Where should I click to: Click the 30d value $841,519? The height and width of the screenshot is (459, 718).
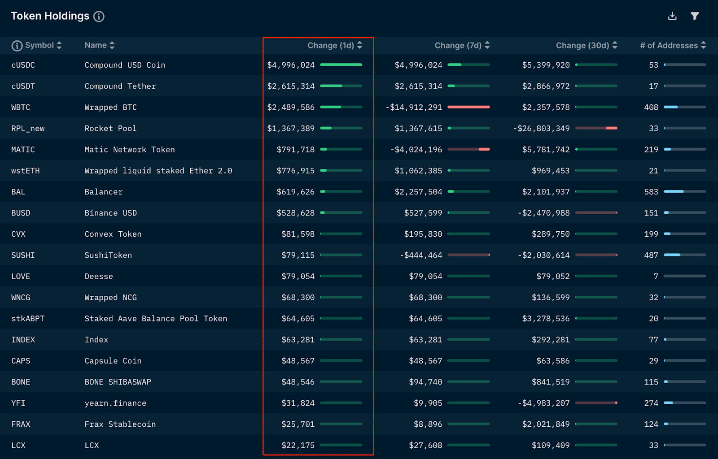[551, 382]
